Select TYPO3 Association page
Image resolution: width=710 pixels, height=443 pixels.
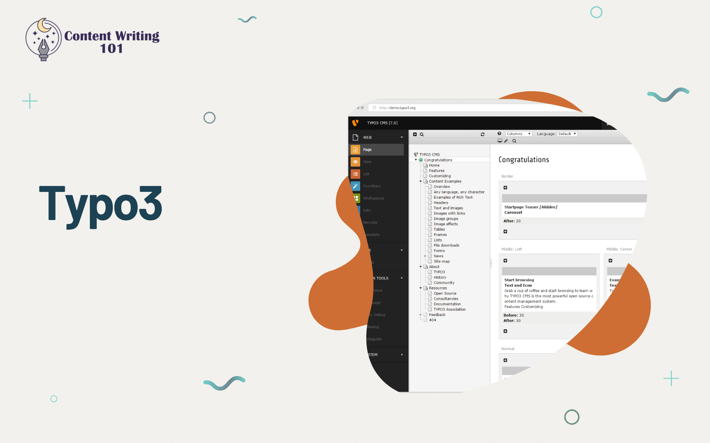coord(450,309)
